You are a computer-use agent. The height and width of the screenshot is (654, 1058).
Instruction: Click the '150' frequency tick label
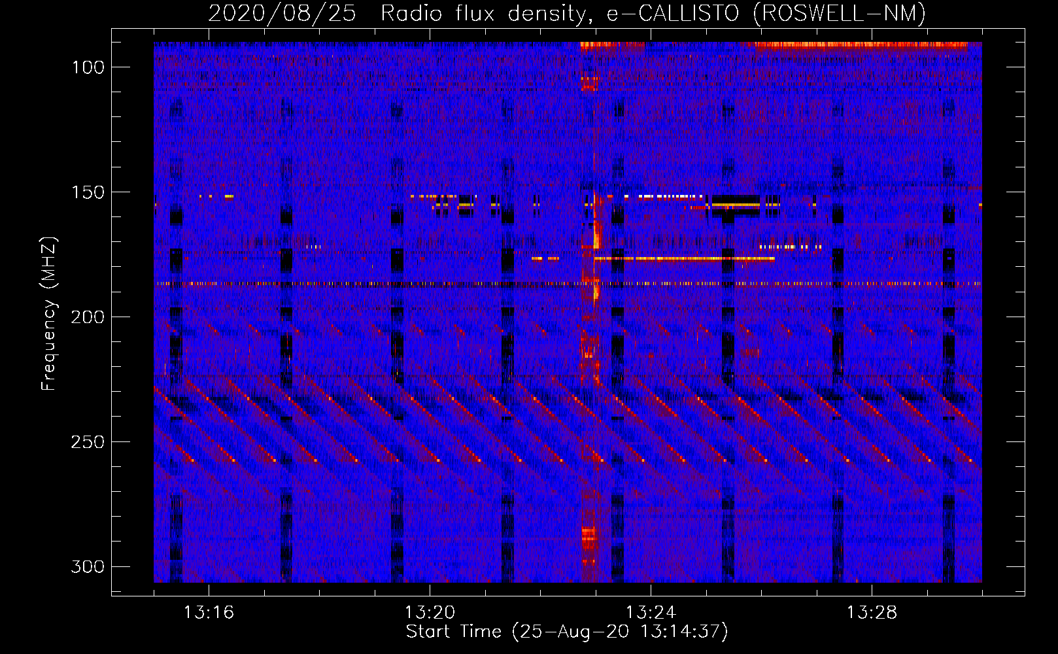click(88, 192)
